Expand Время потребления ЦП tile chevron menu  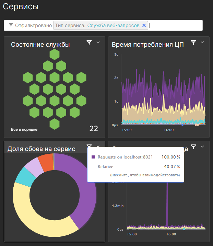click(x=202, y=43)
